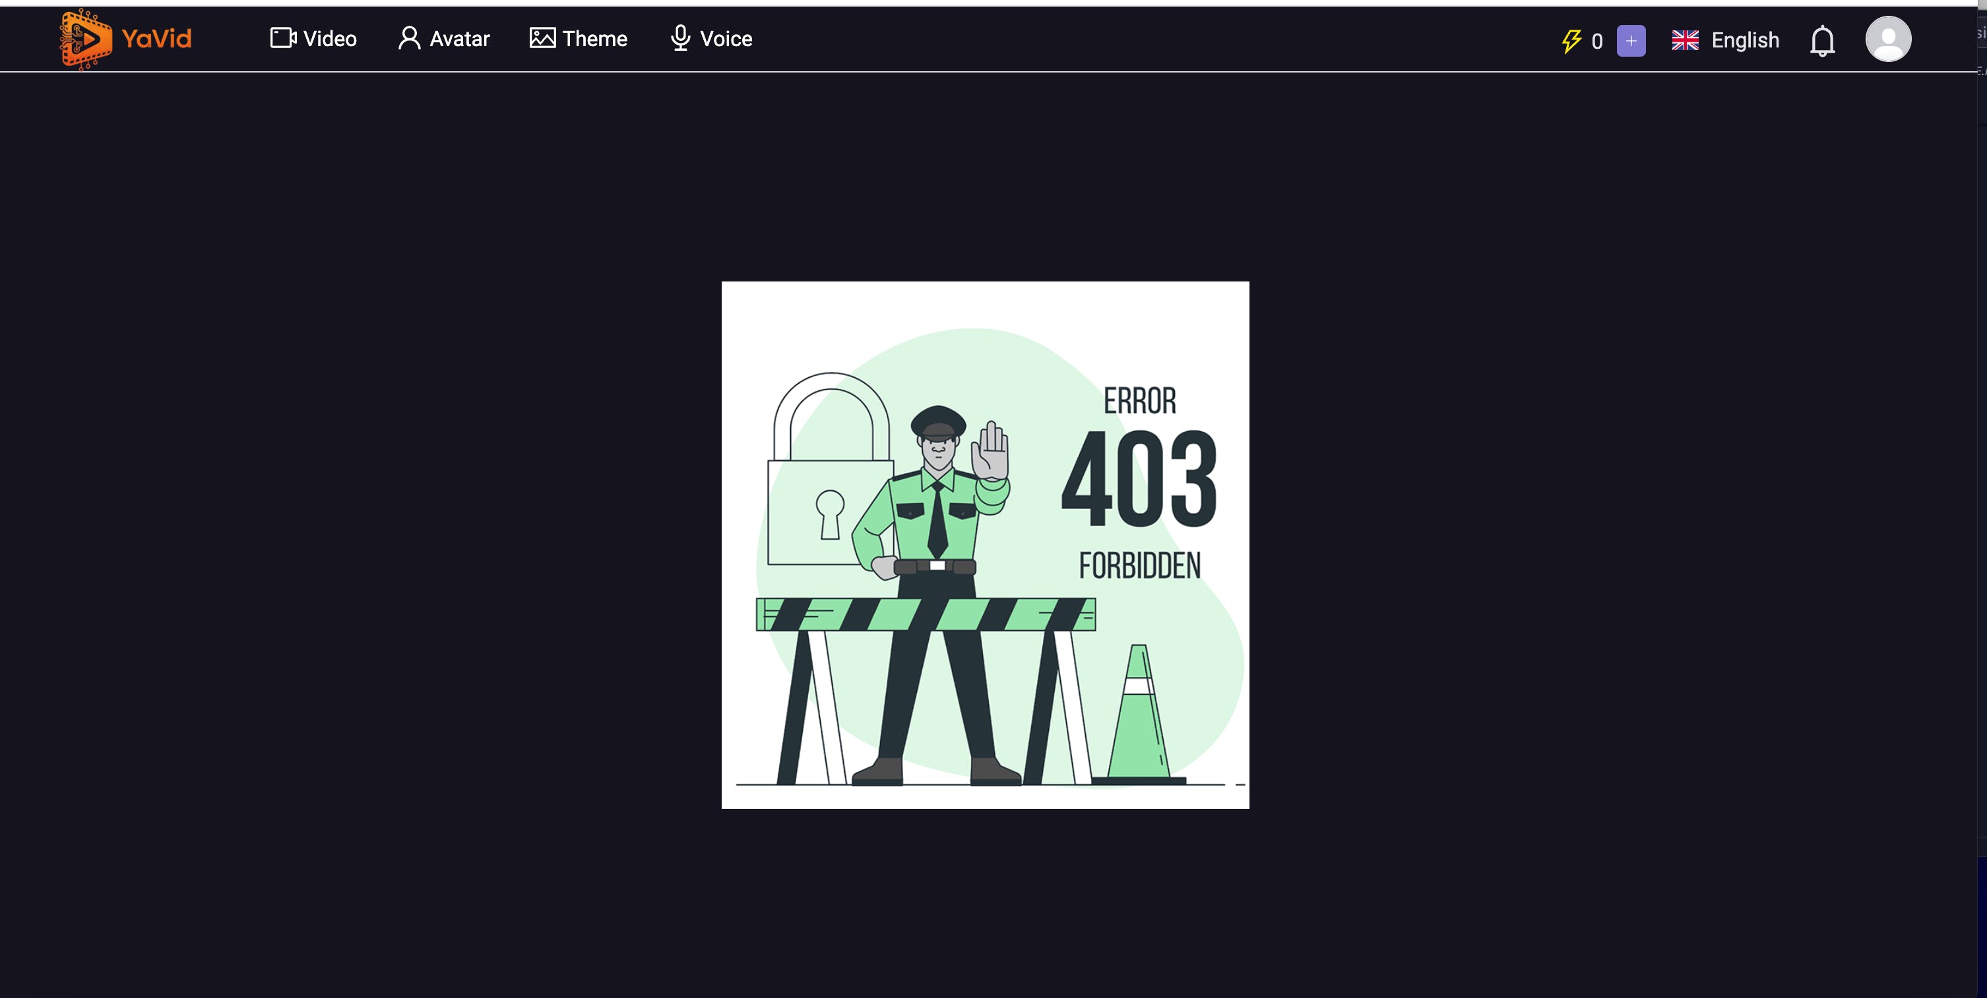The width and height of the screenshot is (1987, 998).
Task: Click the YaVid brand name text
Action: tap(156, 38)
